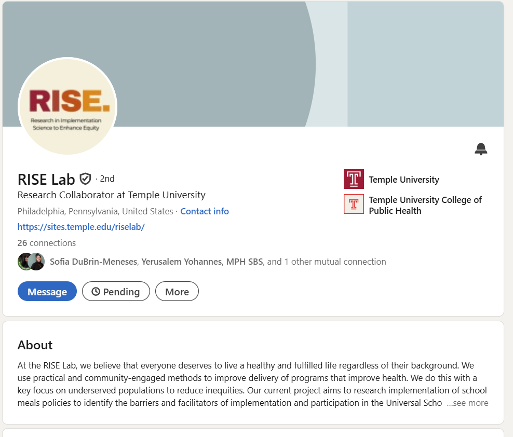Viewport: 513px width, 437px height.
Task: Open the RISE Lab profile picture
Action: [67, 106]
